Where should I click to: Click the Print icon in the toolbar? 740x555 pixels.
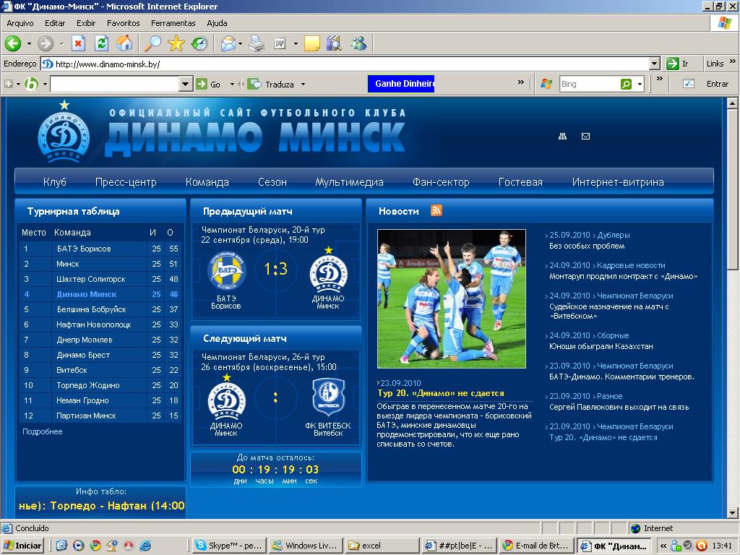(x=257, y=43)
